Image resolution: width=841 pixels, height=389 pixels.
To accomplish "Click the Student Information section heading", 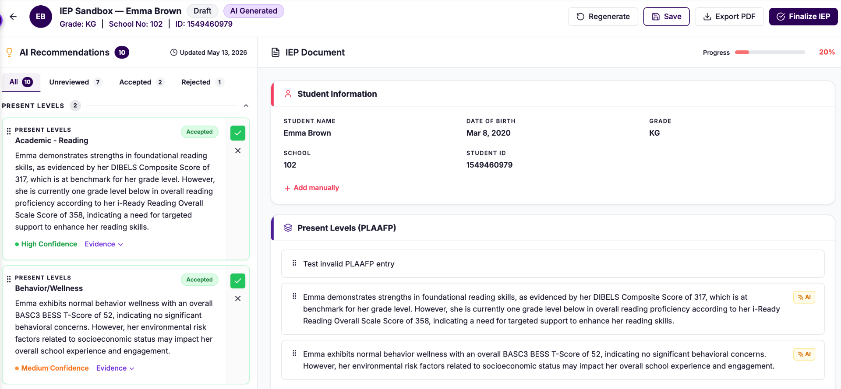I will (x=337, y=94).
